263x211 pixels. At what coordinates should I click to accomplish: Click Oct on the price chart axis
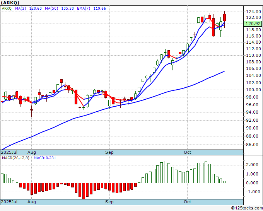coord(187,152)
